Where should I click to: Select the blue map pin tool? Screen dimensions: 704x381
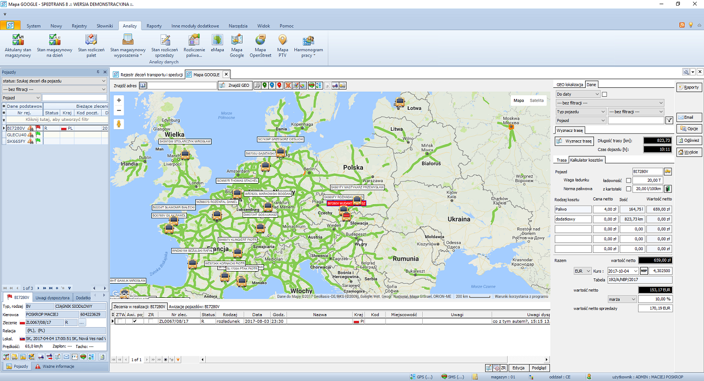point(272,85)
